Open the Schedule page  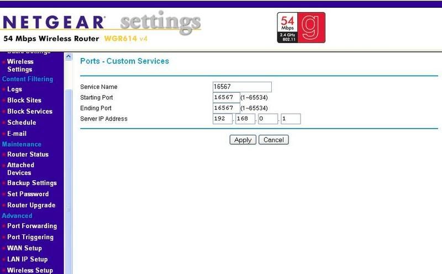[22, 123]
